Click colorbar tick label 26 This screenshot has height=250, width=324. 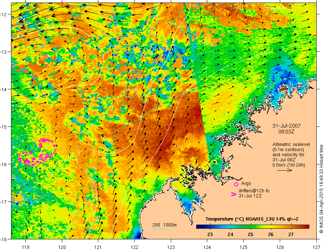pos(271,235)
